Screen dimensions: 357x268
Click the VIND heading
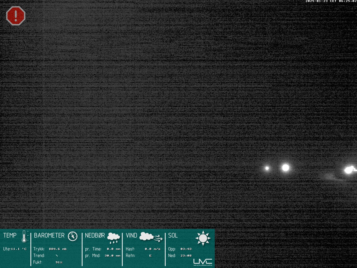tap(131, 235)
